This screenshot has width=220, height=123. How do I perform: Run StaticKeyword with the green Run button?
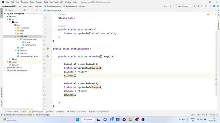coord(195,6)
